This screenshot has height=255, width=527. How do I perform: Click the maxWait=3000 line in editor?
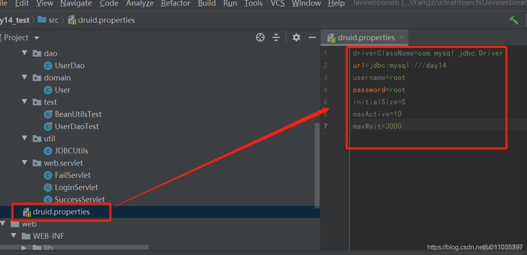coord(377,126)
